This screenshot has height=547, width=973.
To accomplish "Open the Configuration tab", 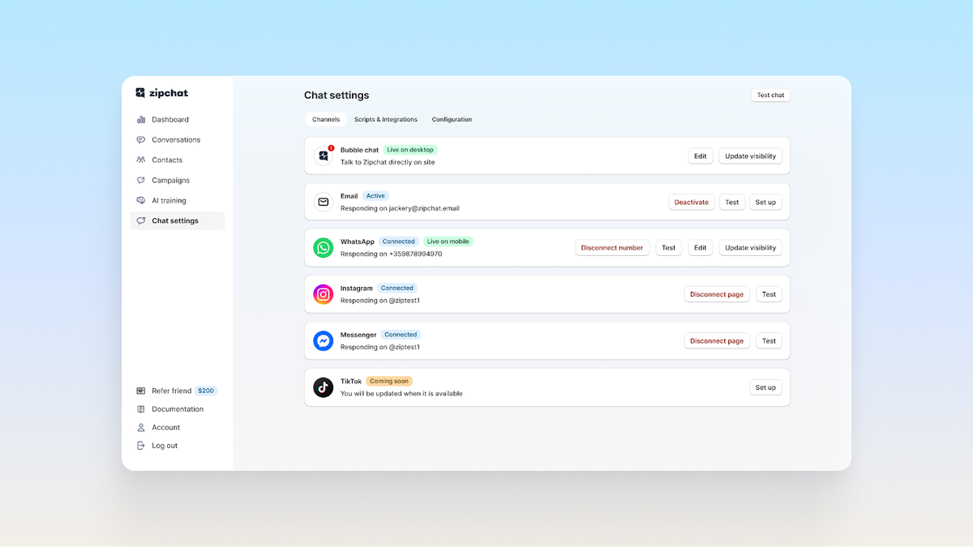I will coord(452,119).
